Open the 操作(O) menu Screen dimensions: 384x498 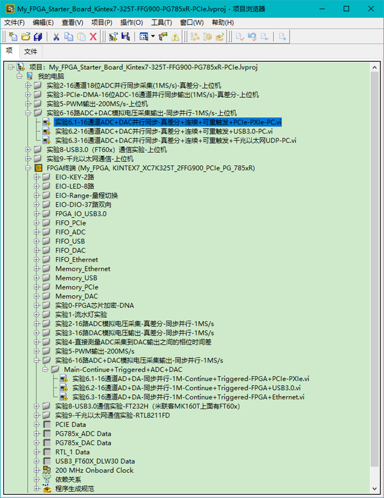click(132, 22)
